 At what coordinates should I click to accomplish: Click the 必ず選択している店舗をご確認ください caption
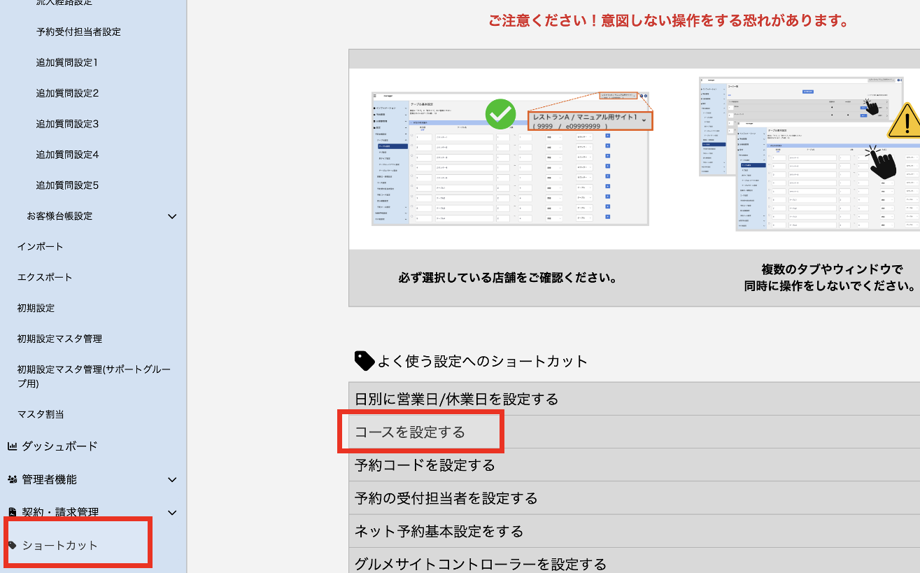pyautogui.click(x=507, y=278)
